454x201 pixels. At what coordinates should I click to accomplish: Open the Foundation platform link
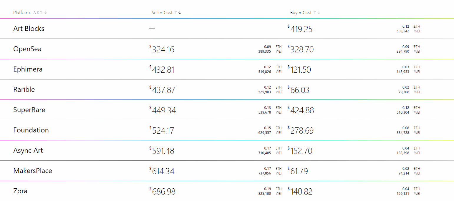31,130
